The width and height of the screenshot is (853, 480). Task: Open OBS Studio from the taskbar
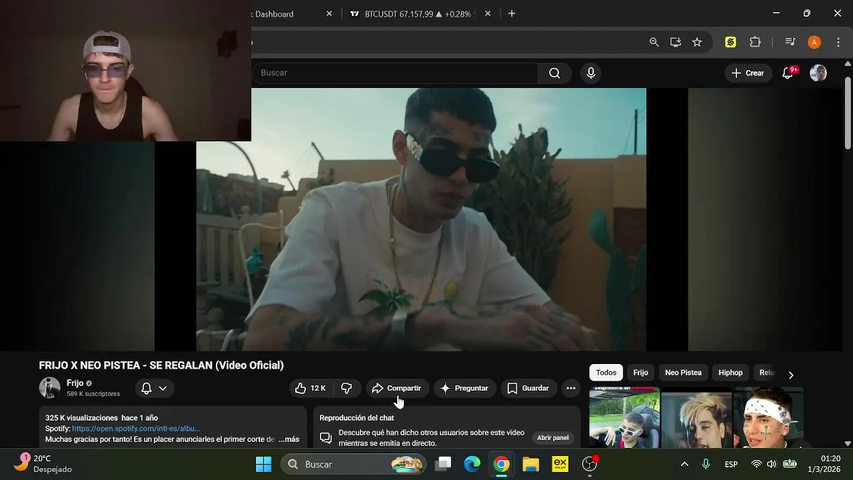click(590, 464)
